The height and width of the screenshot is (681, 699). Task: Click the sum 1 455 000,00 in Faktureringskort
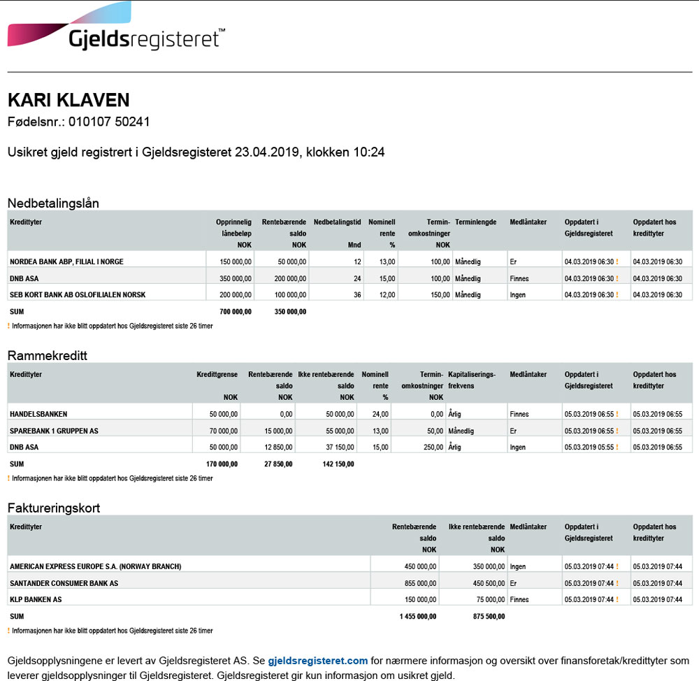coord(418,617)
